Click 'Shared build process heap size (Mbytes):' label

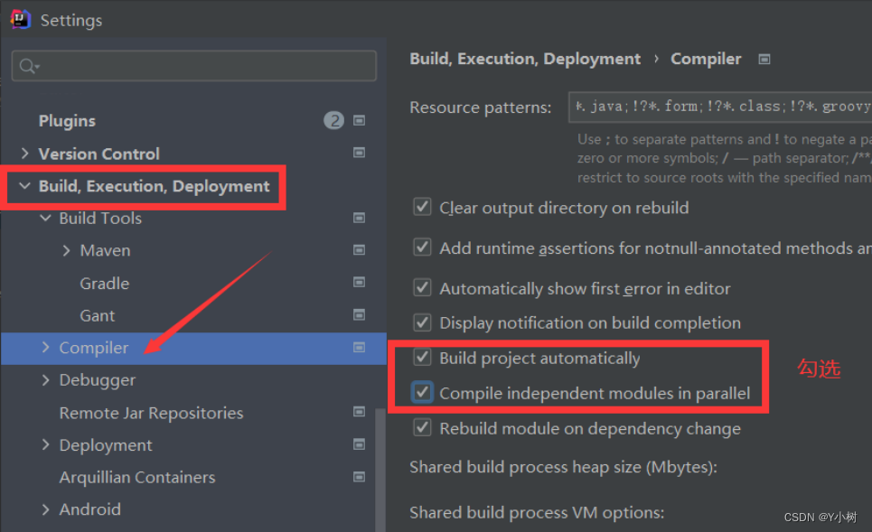(563, 467)
